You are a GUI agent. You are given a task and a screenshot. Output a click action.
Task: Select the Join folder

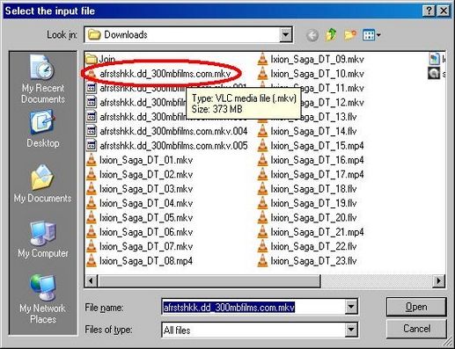pyautogui.click(x=100, y=59)
